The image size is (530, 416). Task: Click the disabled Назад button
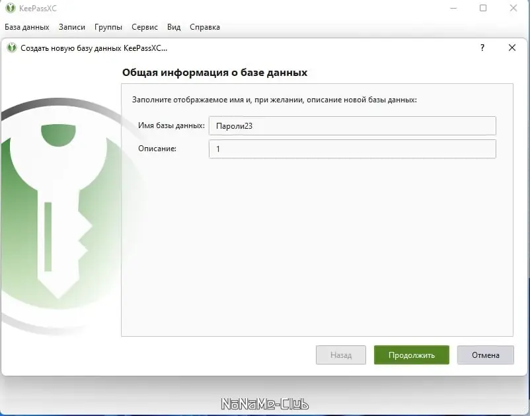click(x=341, y=355)
